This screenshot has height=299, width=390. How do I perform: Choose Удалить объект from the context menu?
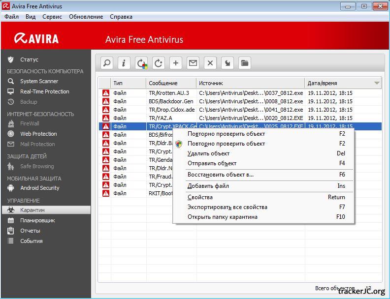click(208, 153)
